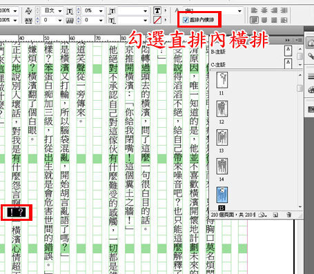Toggle the 直排內橫排 checkbox
This screenshot has width=314, height=274.
[186, 20]
